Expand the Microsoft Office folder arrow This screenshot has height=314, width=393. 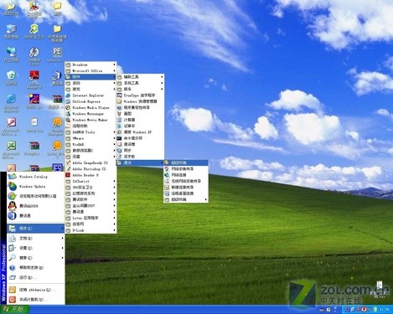(x=114, y=71)
